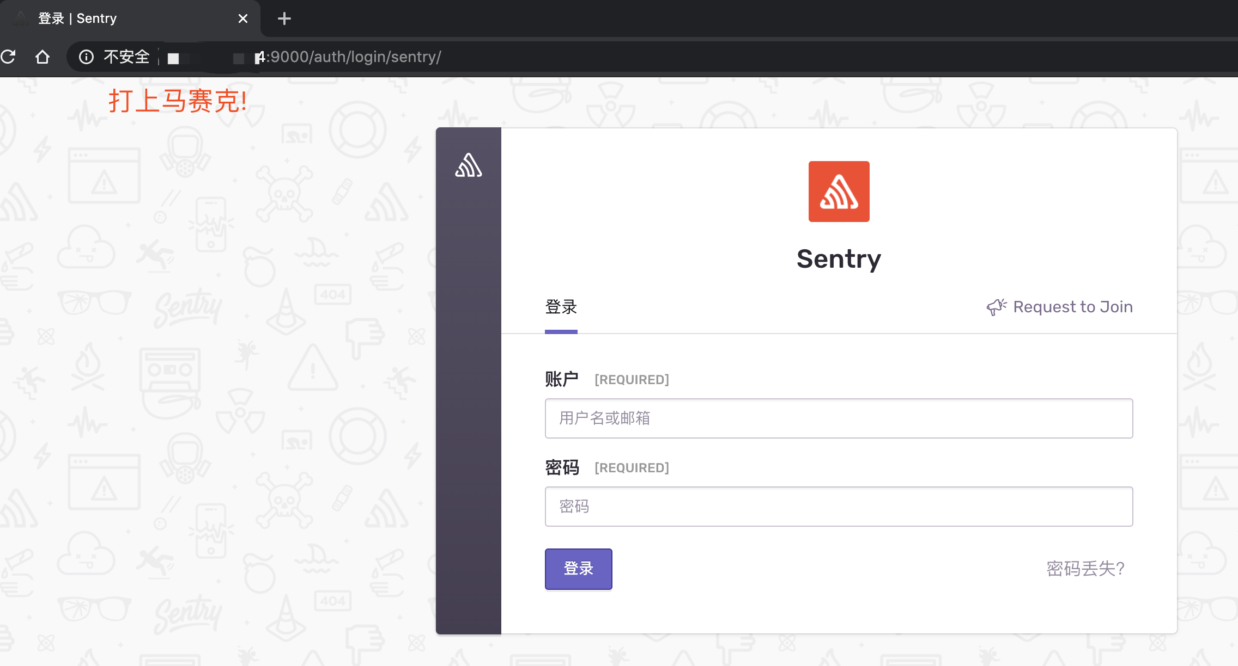Click [REQUIRED] tag next to 密码
This screenshot has width=1238, height=666.
coord(632,468)
